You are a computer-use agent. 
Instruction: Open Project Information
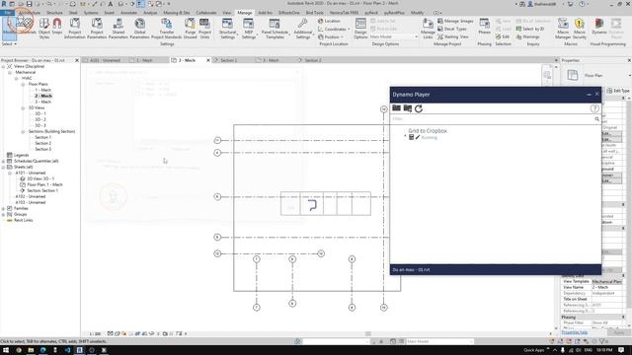[x=75, y=28]
